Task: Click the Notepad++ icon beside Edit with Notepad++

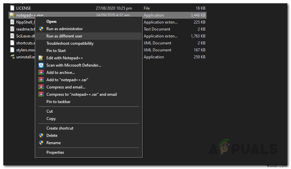Action: pos(41,58)
